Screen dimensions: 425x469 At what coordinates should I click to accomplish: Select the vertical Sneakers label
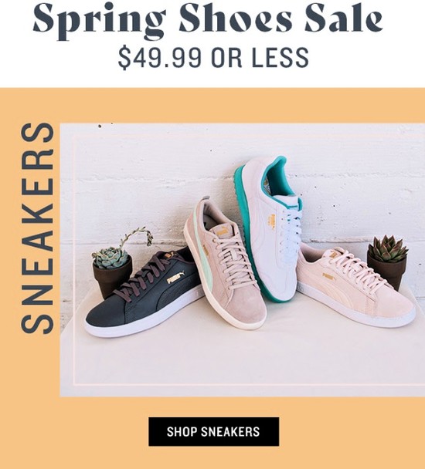(x=37, y=228)
